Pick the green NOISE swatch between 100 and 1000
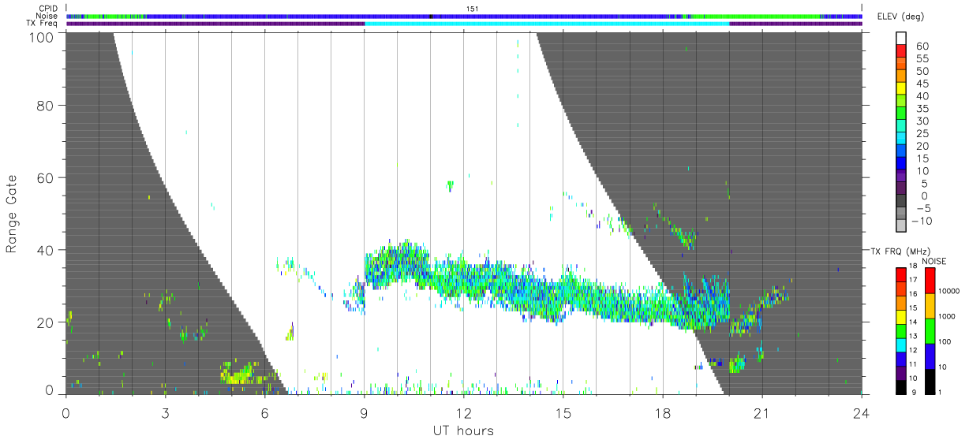 (930, 331)
